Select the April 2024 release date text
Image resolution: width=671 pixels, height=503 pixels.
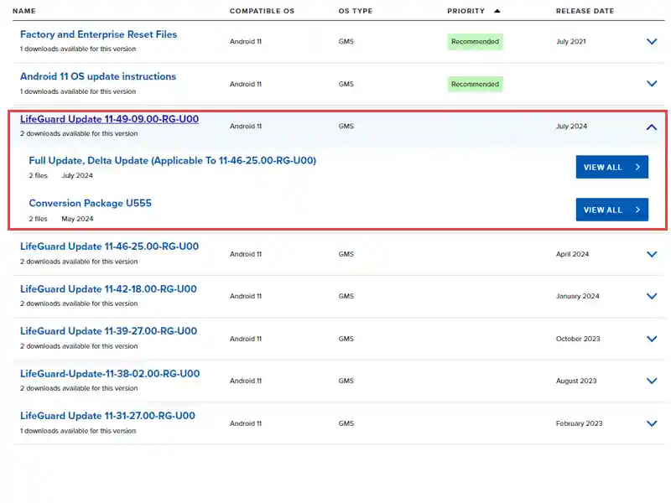(x=572, y=254)
